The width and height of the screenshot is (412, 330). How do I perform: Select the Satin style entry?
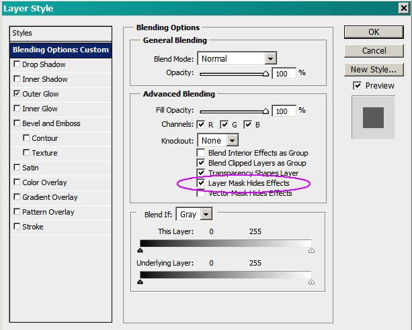(x=31, y=168)
